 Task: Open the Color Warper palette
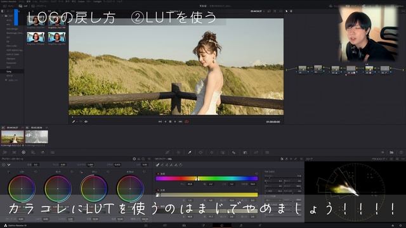click(x=178, y=153)
